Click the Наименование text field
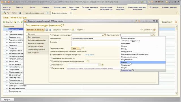This screenshot has height=102, width=181. click(96, 39)
